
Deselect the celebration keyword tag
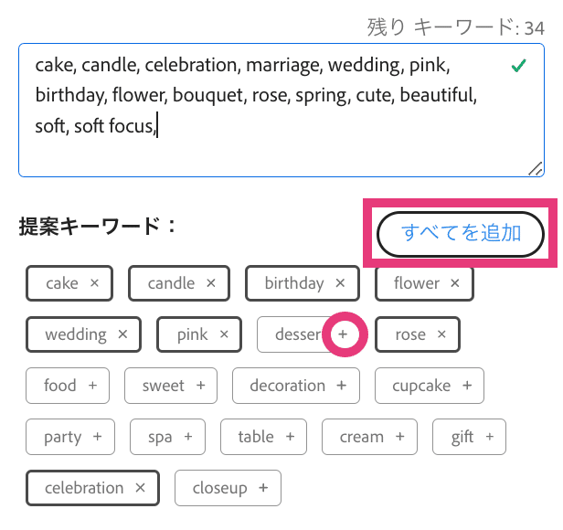[141, 488]
